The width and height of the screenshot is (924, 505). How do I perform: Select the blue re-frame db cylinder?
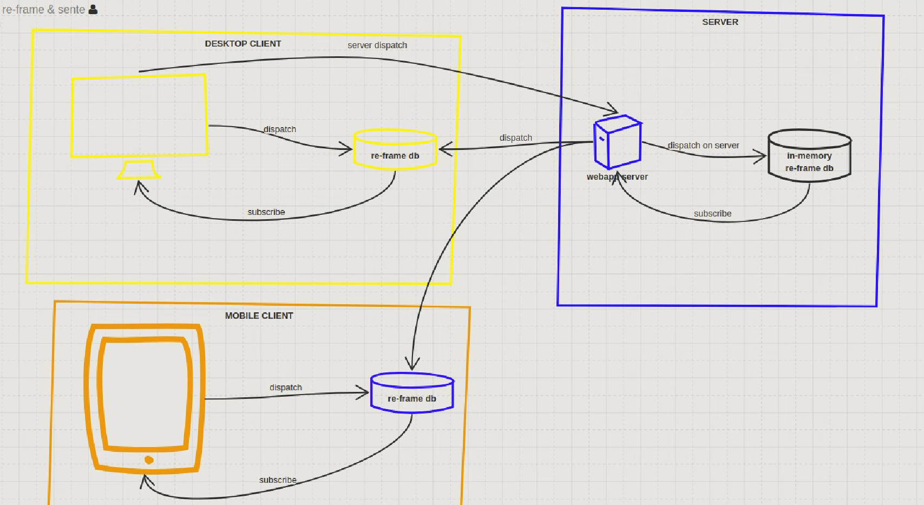tap(412, 393)
